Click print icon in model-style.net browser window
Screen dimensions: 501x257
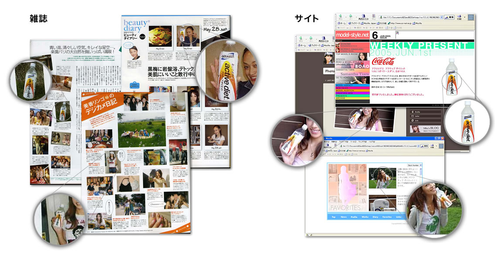pos(459,17)
